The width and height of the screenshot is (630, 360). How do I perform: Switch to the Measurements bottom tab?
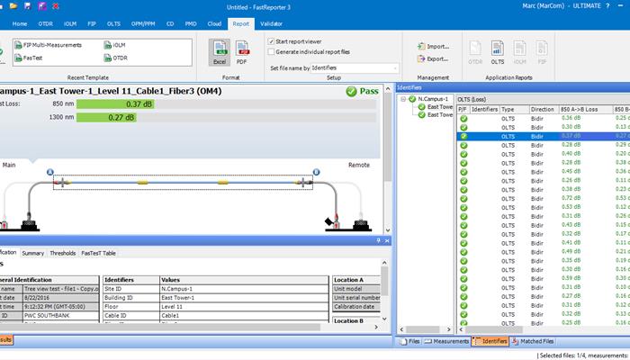pyautogui.click(x=446, y=341)
